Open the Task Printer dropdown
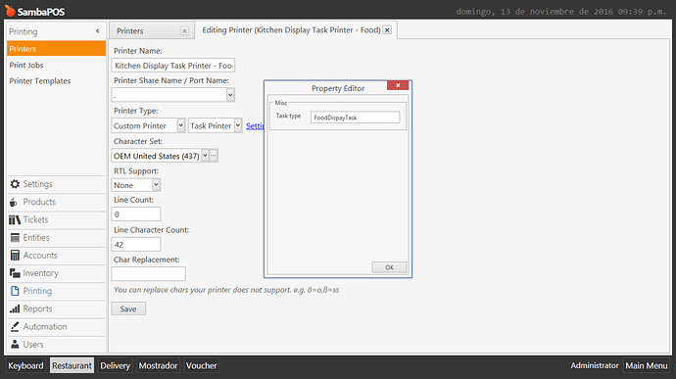This screenshot has height=379, width=676. click(238, 125)
